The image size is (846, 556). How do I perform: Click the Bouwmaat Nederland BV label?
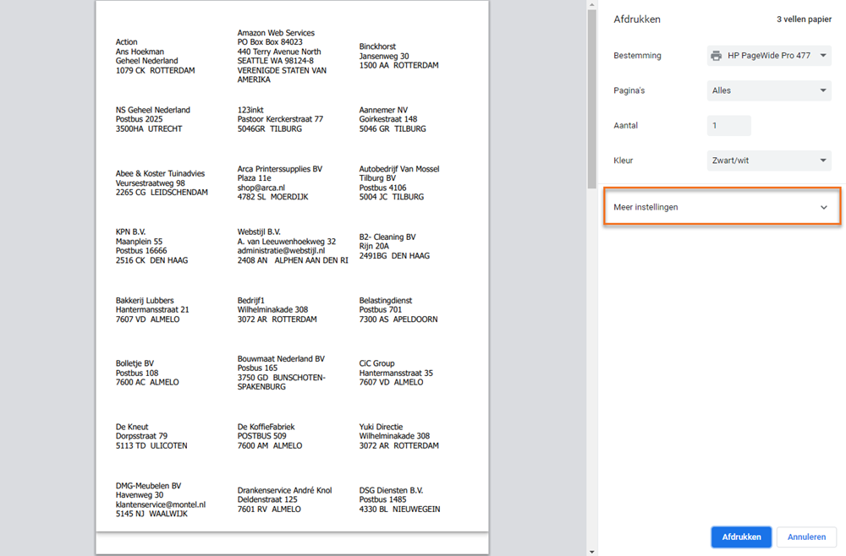(x=282, y=373)
